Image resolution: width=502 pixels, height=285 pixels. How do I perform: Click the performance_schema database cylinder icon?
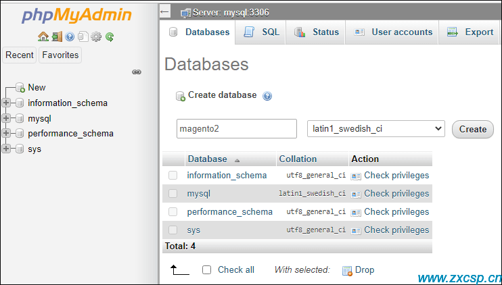coord(20,133)
